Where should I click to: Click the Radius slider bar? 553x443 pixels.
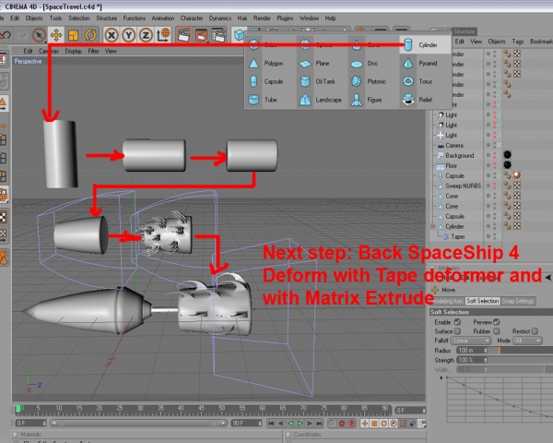coord(522,351)
